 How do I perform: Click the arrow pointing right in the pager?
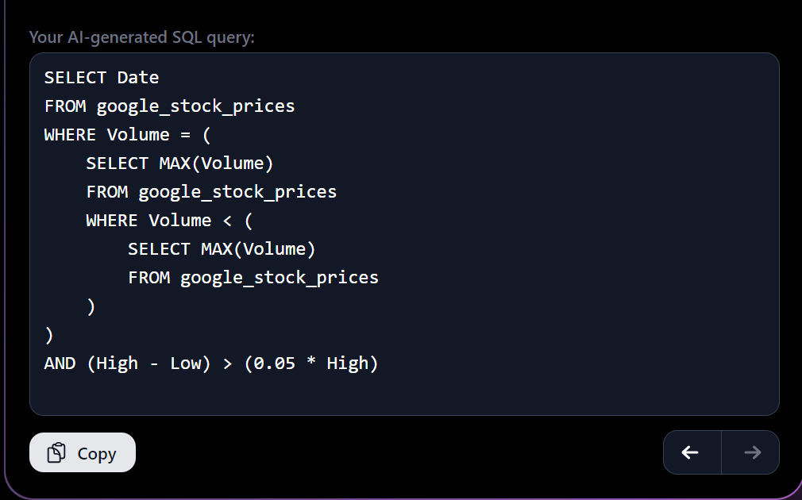(x=750, y=452)
